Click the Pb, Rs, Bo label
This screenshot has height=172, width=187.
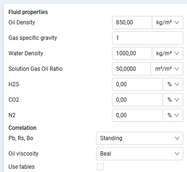pos(21,138)
